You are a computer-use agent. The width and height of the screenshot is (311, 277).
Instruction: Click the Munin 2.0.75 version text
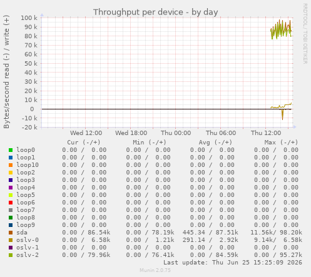(155, 270)
